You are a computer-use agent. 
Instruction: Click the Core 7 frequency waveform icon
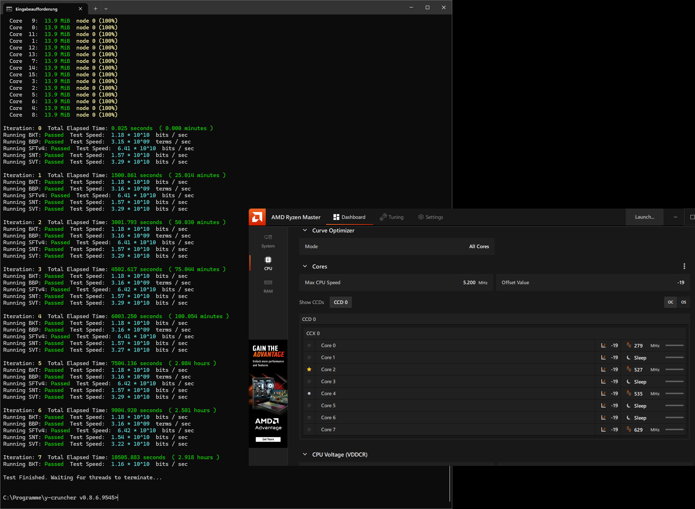(629, 429)
